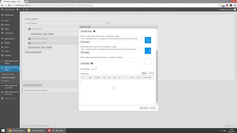Viewport: 237px width, 133px height.
Task: Click the MY FOLDER PLAYLIST icon
Action: tap(30, 43)
